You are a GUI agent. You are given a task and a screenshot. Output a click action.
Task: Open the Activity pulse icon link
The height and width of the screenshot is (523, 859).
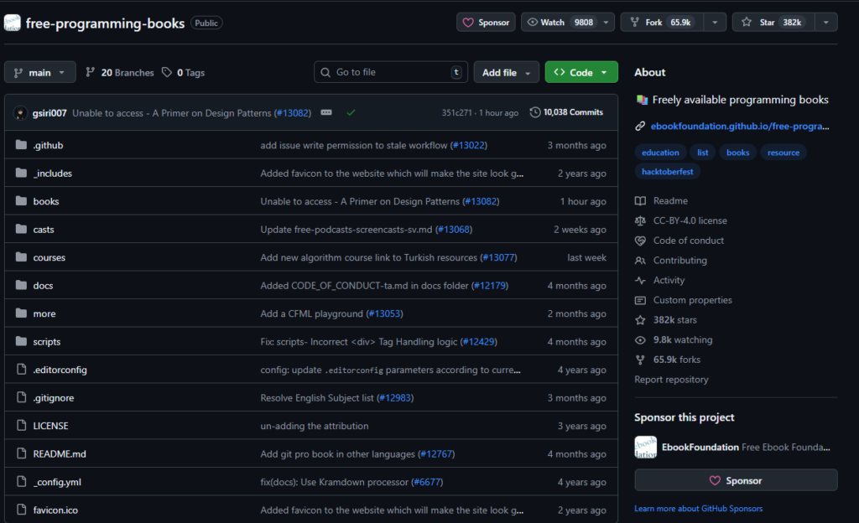click(x=641, y=281)
